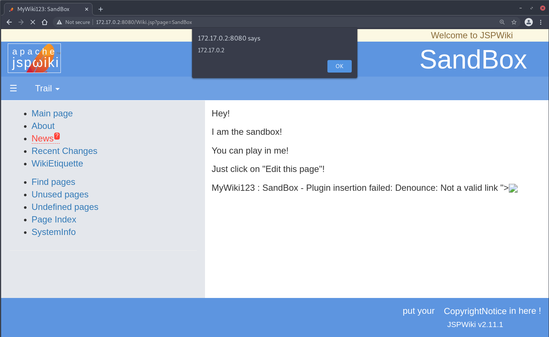This screenshot has height=337, width=549.
Task: Stop page loading with X icon
Action: point(33,22)
